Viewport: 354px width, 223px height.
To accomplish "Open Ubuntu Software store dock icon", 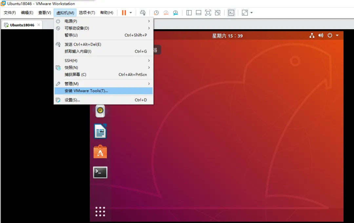I will (x=100, y=151).
